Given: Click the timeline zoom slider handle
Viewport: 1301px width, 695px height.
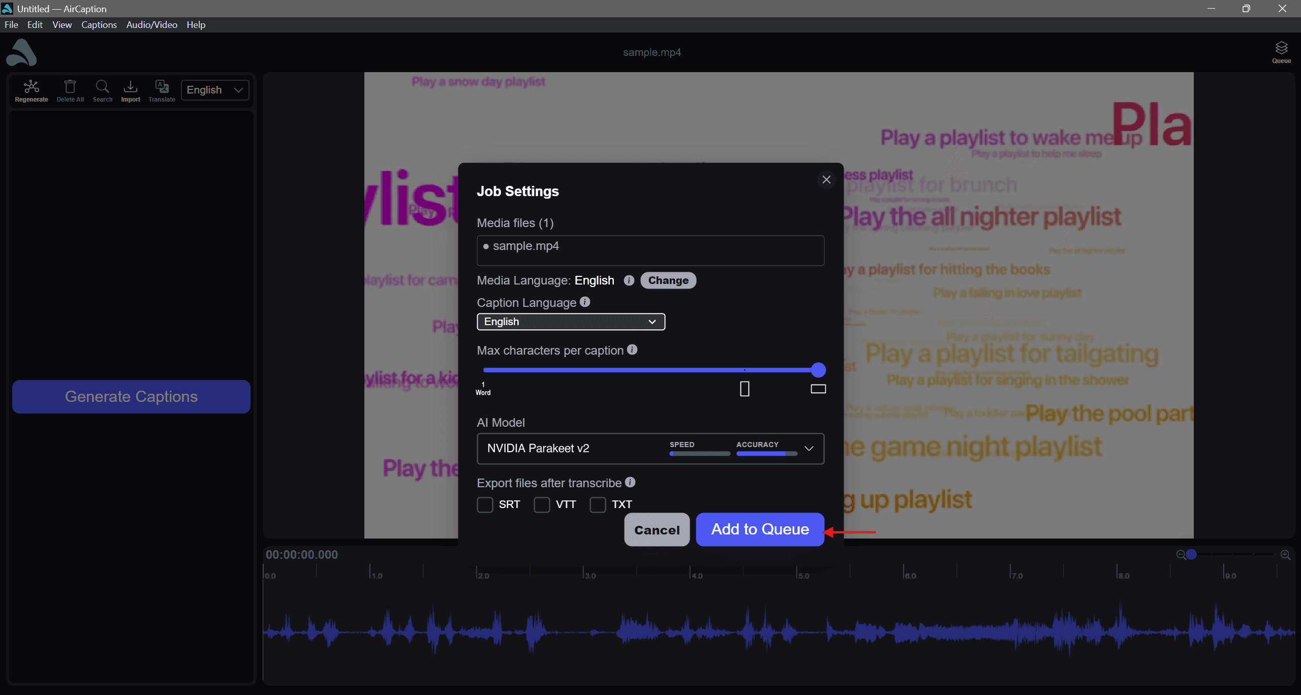Looking at the screenshot, I should (x=1191, y=554).
